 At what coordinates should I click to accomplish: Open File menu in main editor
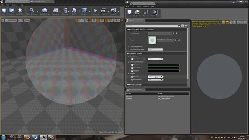(x=3, y=5)
